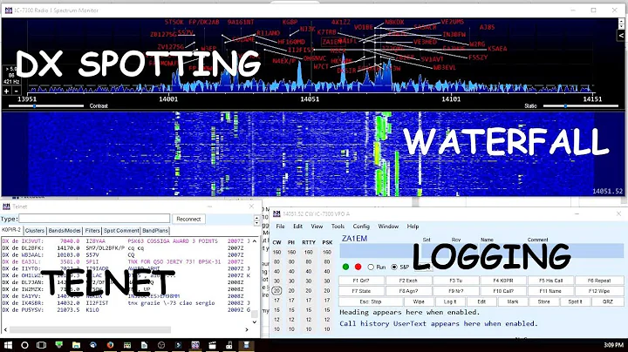This screenshot has width=628, height=352.
Task: Open File Explorer from the taskbar
Action: pos(76,345)
